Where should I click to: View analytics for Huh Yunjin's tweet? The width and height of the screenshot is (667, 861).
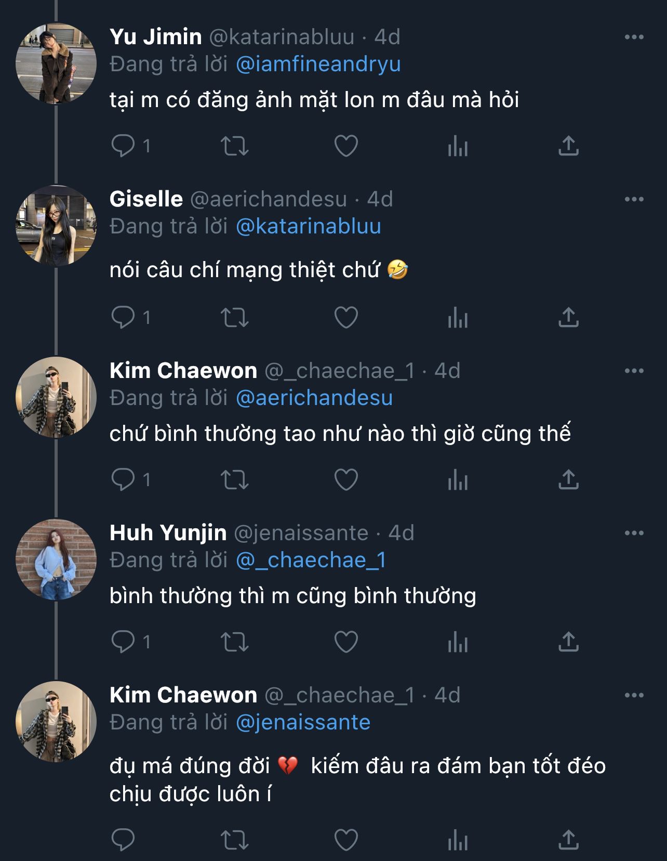(458, 642)
